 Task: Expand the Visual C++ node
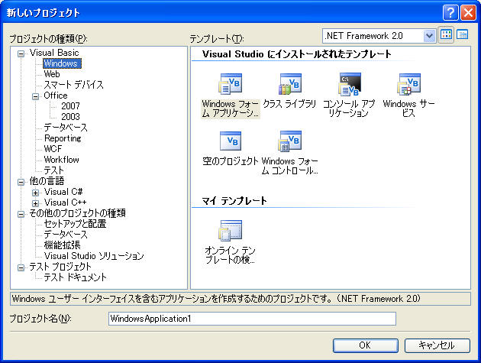[x=36, y=203]
